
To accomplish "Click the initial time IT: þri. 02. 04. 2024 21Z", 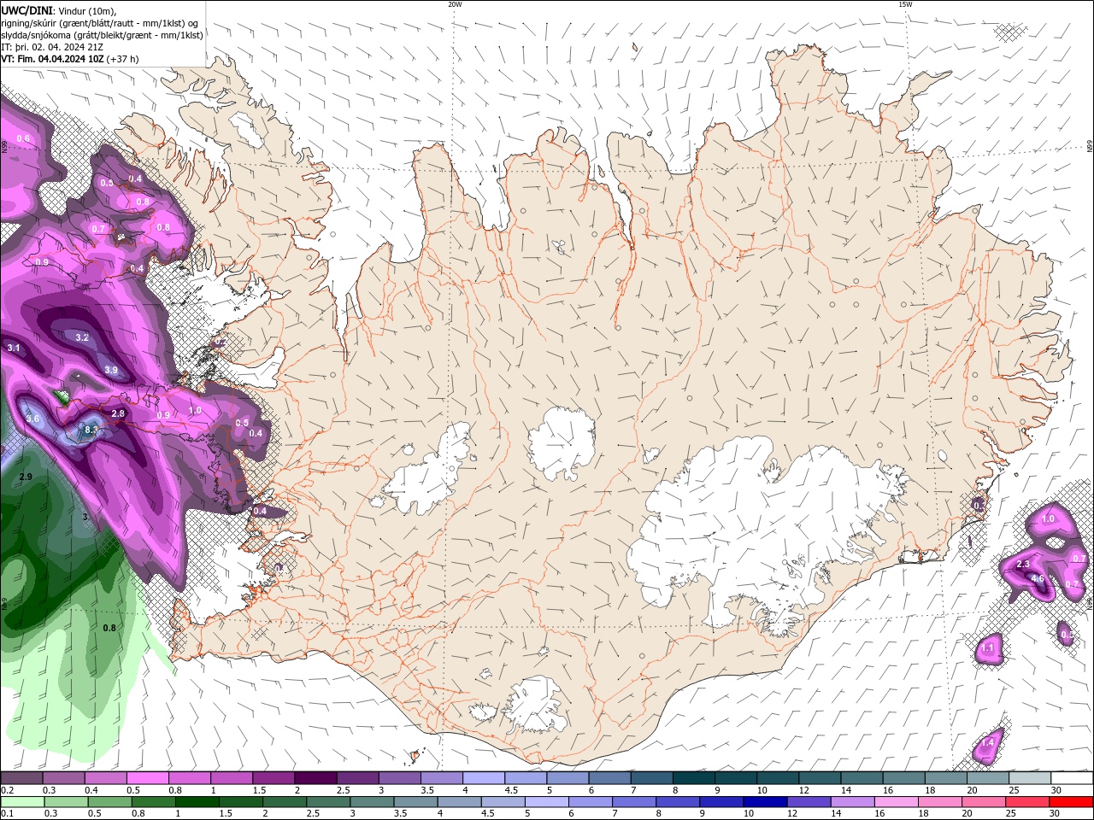I will [52, 47].
